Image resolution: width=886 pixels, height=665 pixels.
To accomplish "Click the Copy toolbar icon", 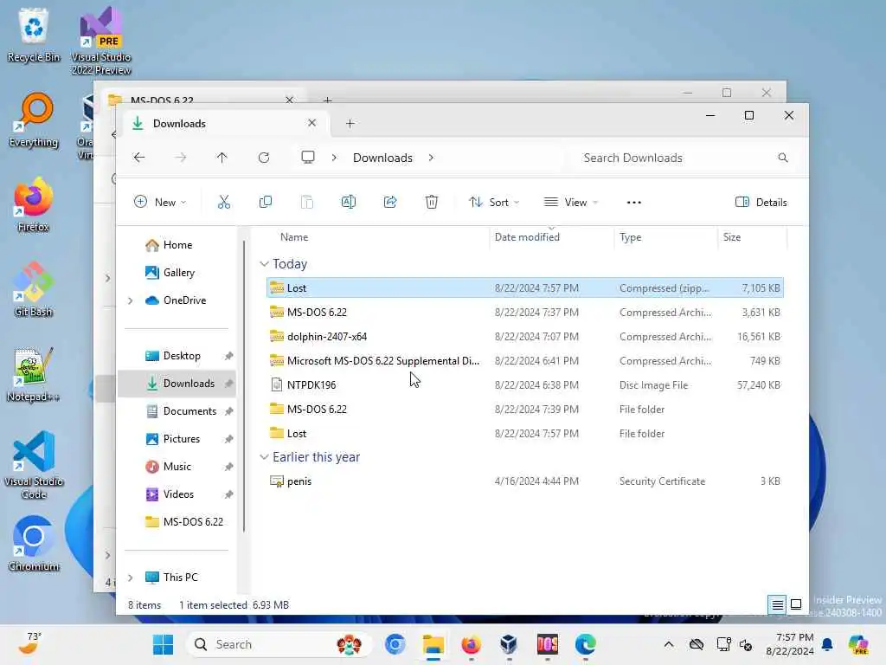I will pos(265,202).
